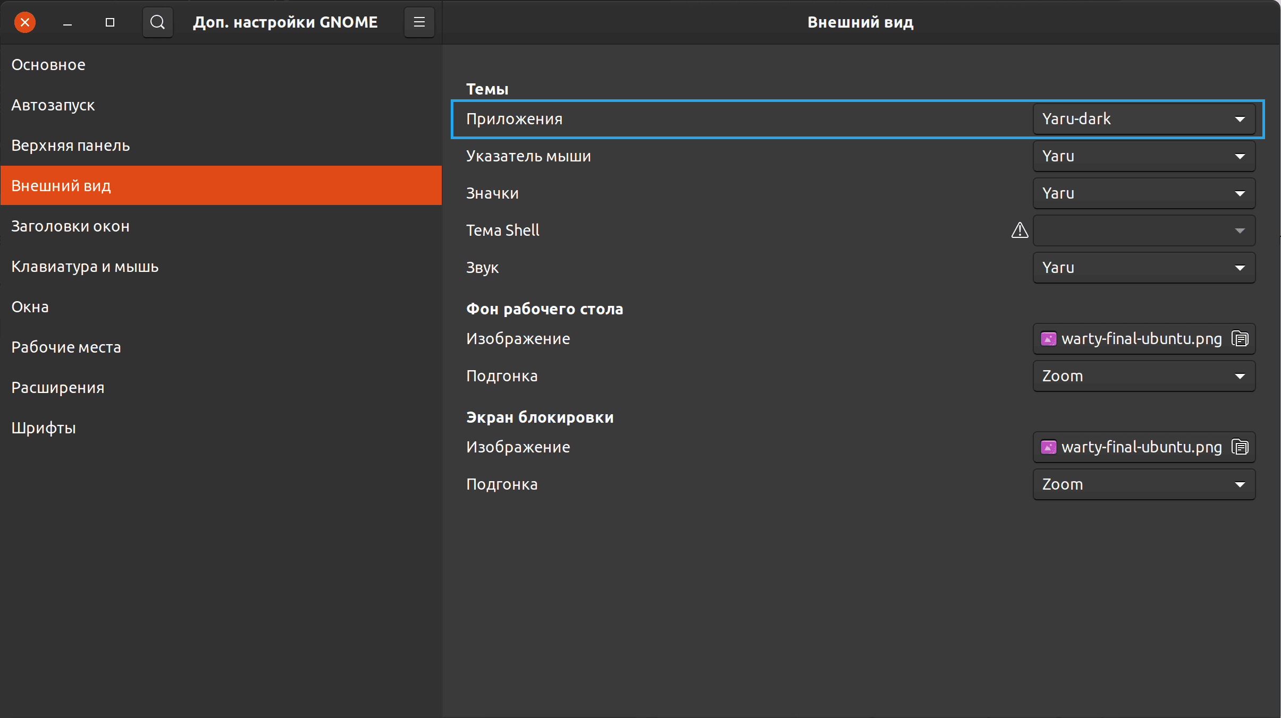Open the Приложения theme dropdown
Screen dimensions: 1281x718
pyautogui.click(x=1144, y=119)
